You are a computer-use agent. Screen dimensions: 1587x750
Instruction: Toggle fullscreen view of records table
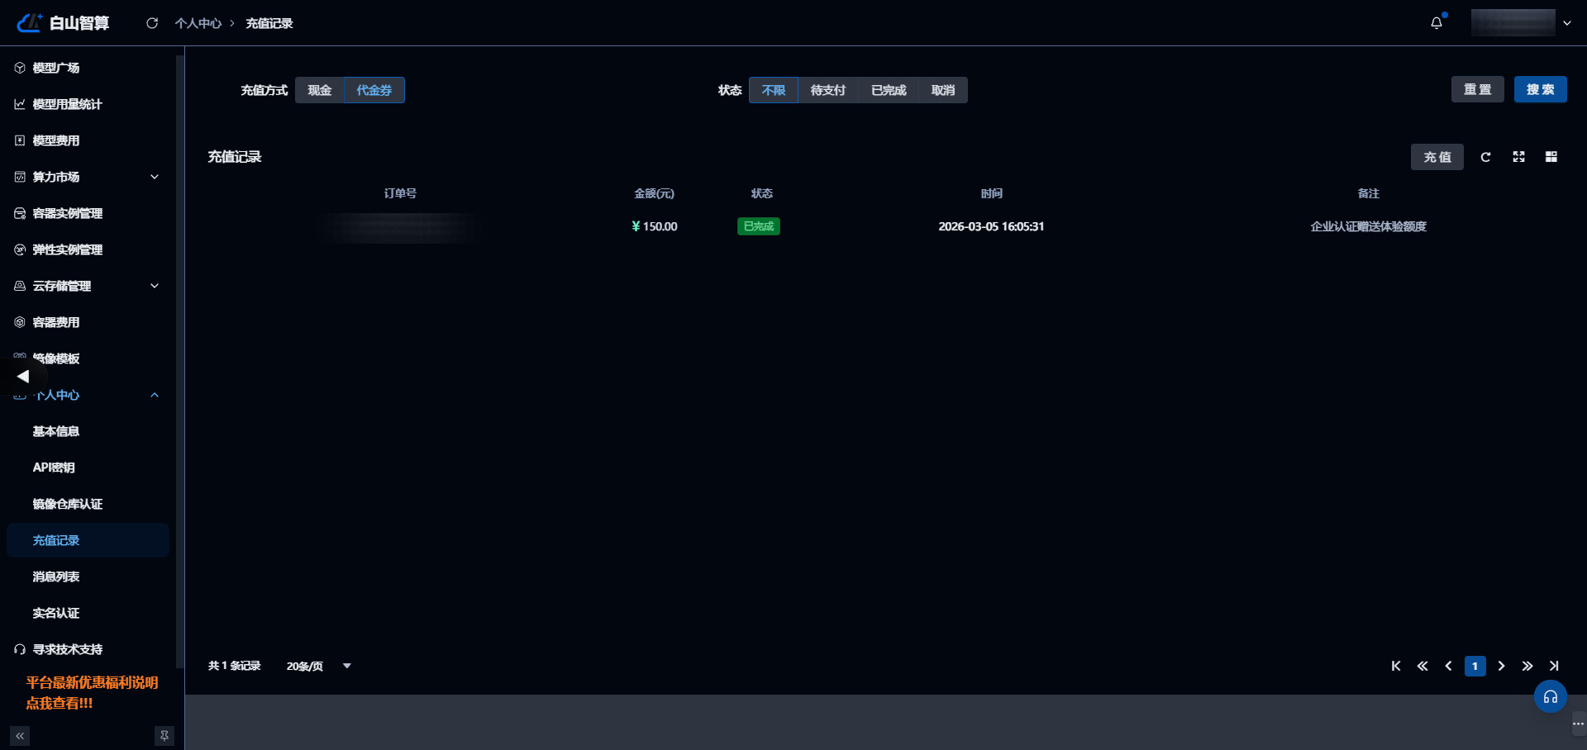pyautogui.click(x=1518, y=157)
